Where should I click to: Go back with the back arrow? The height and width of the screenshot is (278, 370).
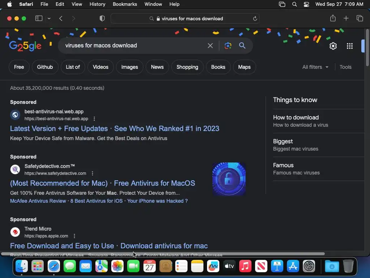click(x=61, y=18)
